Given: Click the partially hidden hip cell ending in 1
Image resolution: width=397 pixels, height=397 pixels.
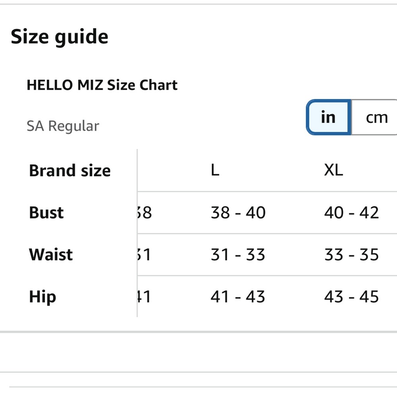Looking at the screenshot, I should pyautogui.click(x=145, y=297).
